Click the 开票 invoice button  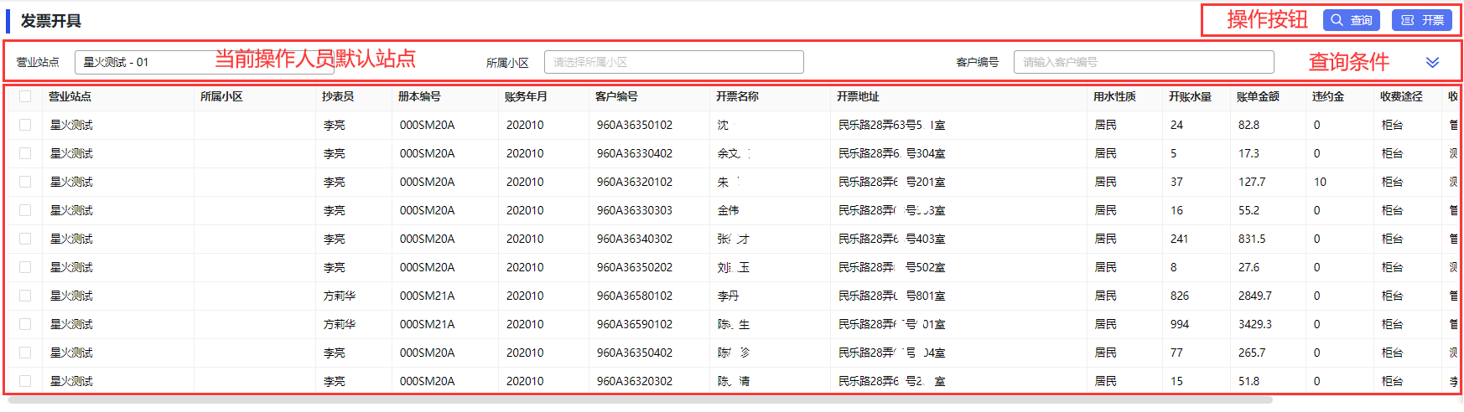tap(1422, 20)
